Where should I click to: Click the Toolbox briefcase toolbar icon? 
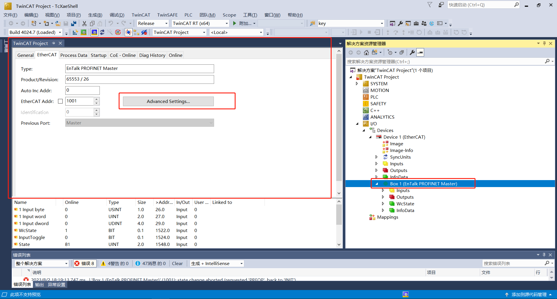(416, 23)
